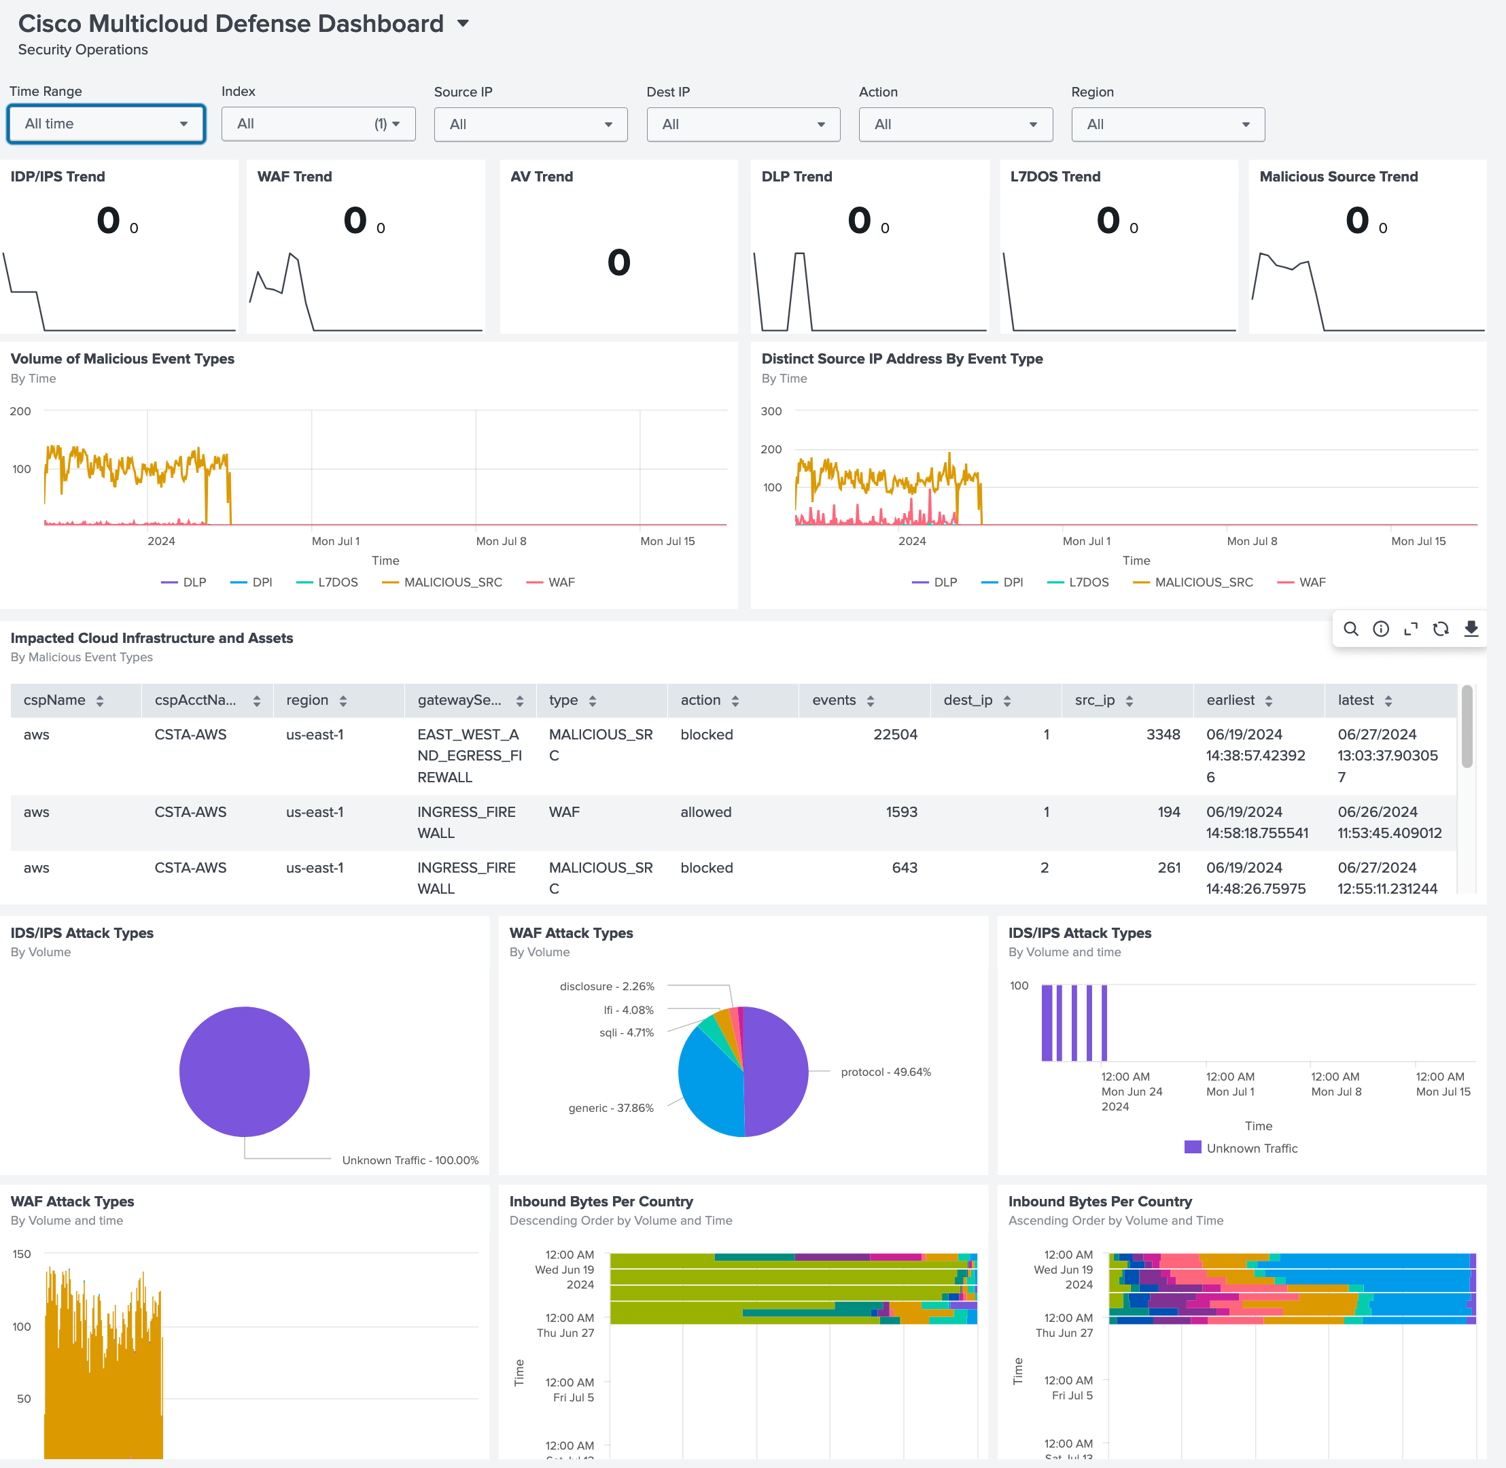Download the impacted assets table data
The image size is (1506, 1468).
tap(1471, 629)
